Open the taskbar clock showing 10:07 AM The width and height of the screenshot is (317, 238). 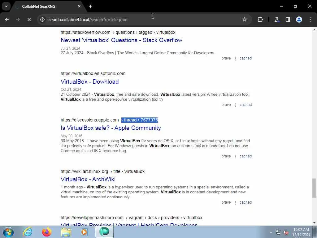click(301, 232)
